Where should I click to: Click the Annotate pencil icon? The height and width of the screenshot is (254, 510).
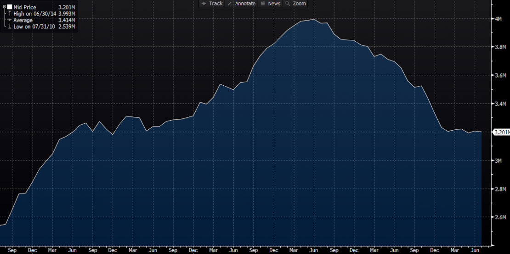230,4
